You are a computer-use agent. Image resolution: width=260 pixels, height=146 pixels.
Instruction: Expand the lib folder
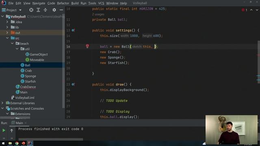click(x=7, y=27)
